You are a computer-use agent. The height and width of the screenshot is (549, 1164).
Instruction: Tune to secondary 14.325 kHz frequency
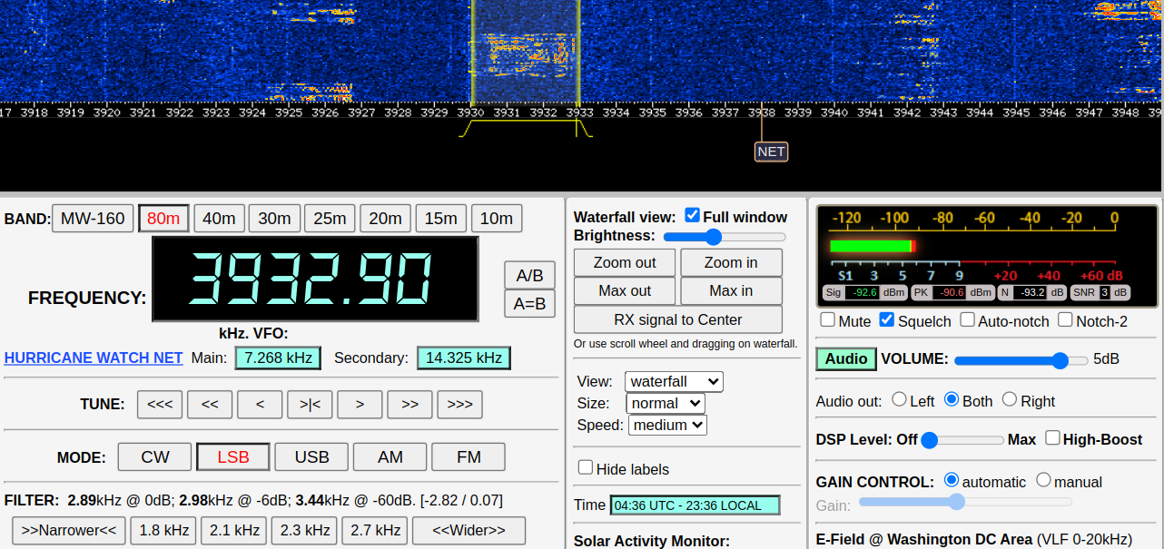click(464, 358)
